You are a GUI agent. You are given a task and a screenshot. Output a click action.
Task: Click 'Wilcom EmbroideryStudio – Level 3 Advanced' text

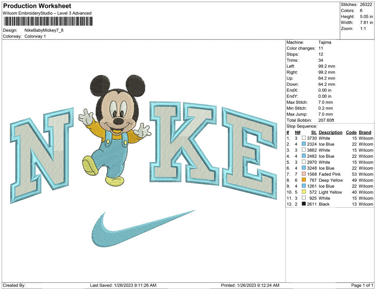(47, 13)
